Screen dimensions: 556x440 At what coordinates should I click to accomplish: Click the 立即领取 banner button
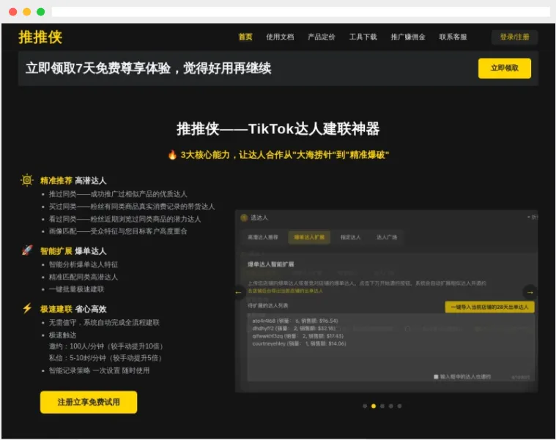point(505,68)
